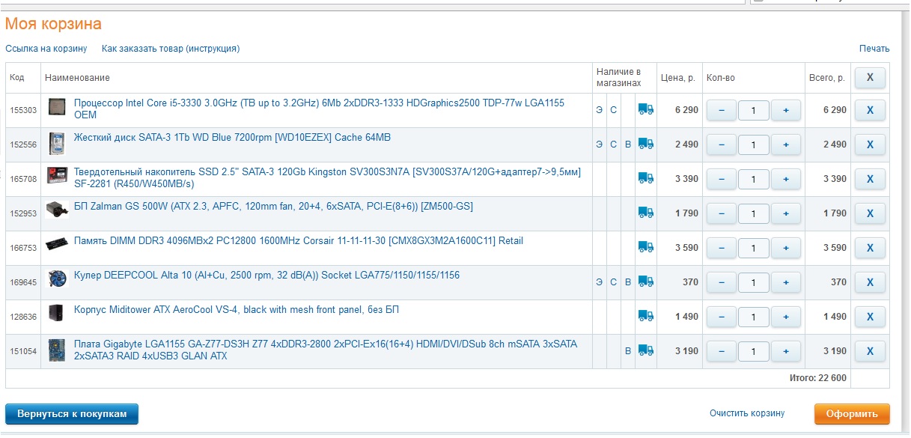Screen dimensions: 911x438
Task: Remove Intel Core i5-3330 with its X button
Action: (870, 110)
